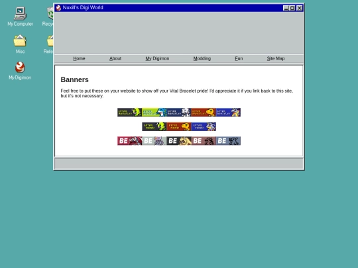358x268 pixels.
Task: Select the blue Vital Hero banner
Action: 204,126
